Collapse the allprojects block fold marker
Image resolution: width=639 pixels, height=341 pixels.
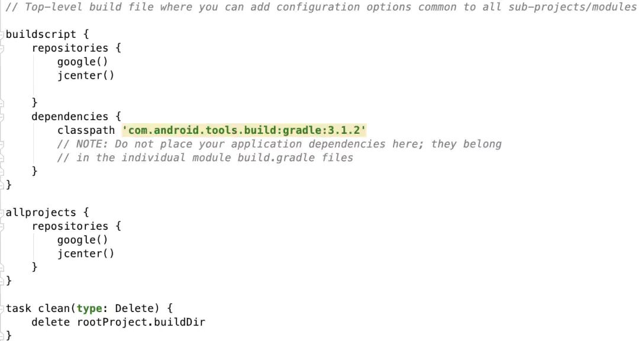(2, 213)
